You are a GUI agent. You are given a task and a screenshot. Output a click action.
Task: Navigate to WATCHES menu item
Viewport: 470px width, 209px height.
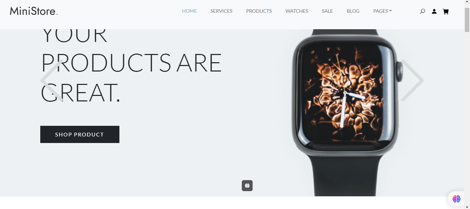[x=297, y=11]
